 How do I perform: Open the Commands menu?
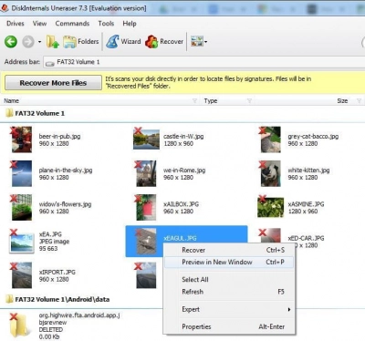click(72, 24)
